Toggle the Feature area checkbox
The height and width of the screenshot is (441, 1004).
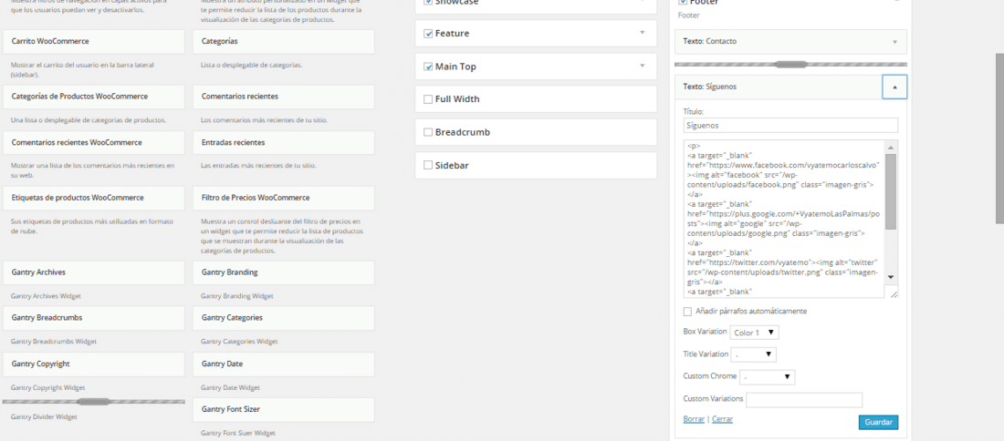[428, 33]
